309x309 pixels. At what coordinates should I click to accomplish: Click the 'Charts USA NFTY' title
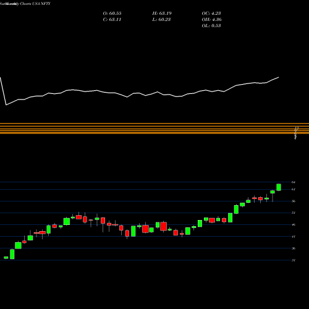point(35,4)
